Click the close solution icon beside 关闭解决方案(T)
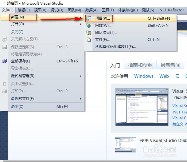 pyautogui.click(x=5, y=39)
